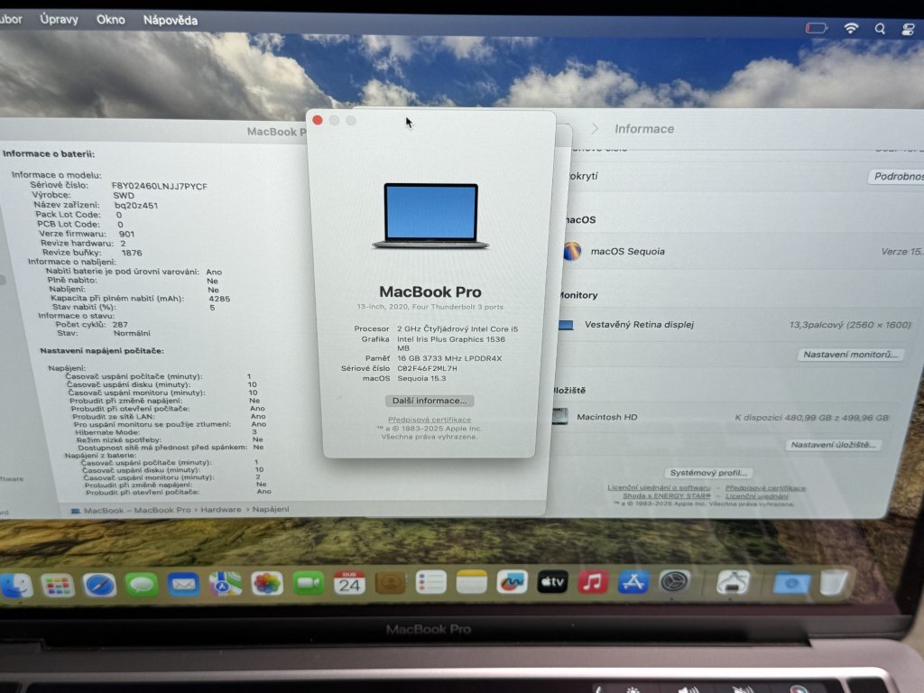Image resolution: width=924 pixels, height=693 pixels.
Task: Click the Revize buňky value 1876
Action: 132,253
